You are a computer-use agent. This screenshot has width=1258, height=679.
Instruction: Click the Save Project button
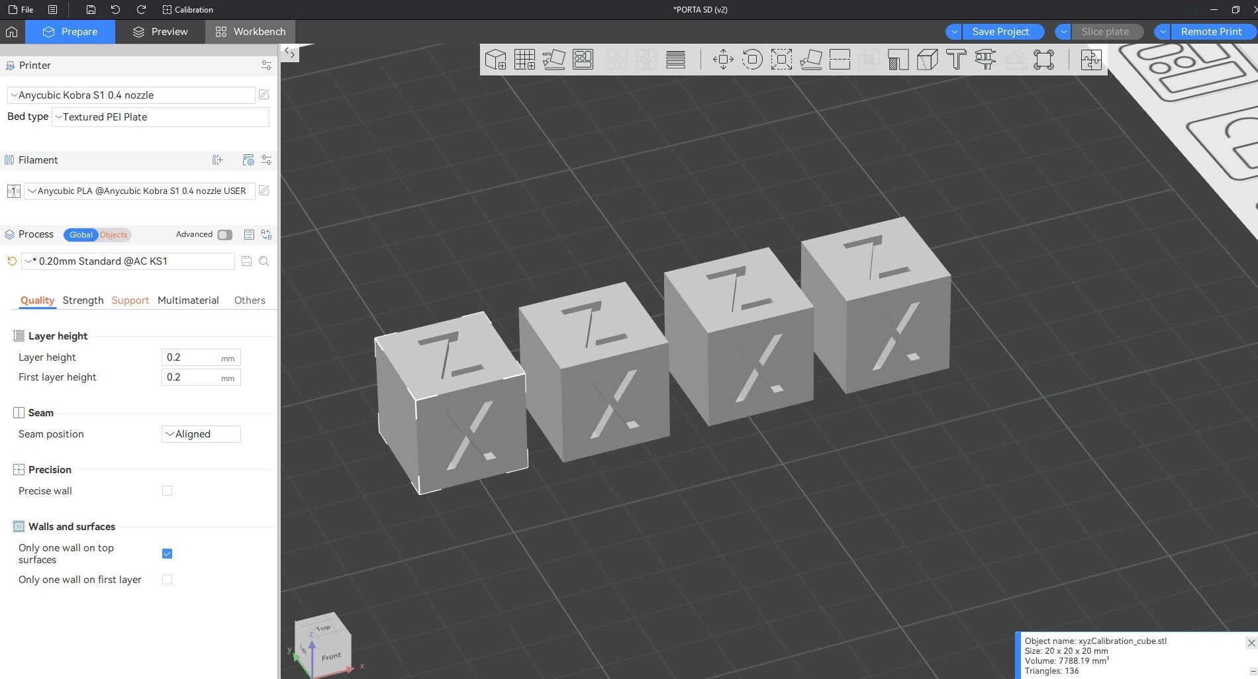pos(1000,32)
